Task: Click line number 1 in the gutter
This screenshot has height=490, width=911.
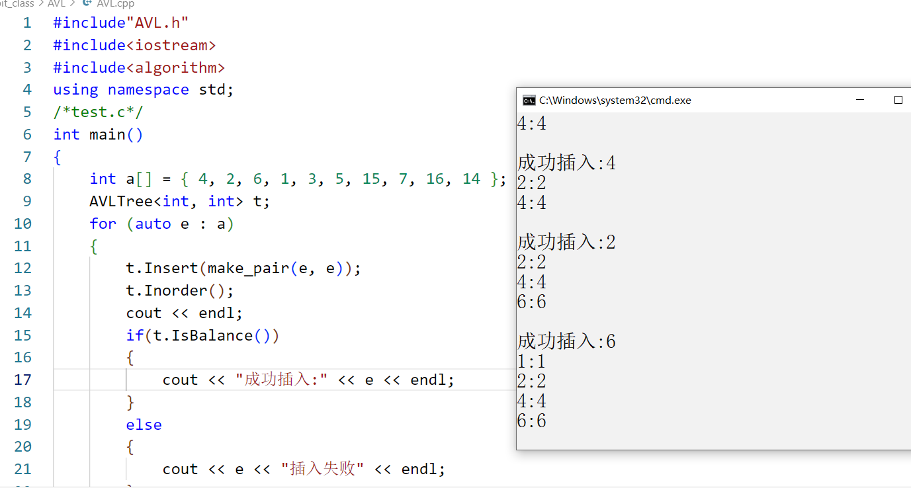Action: [x=27, y=23]
